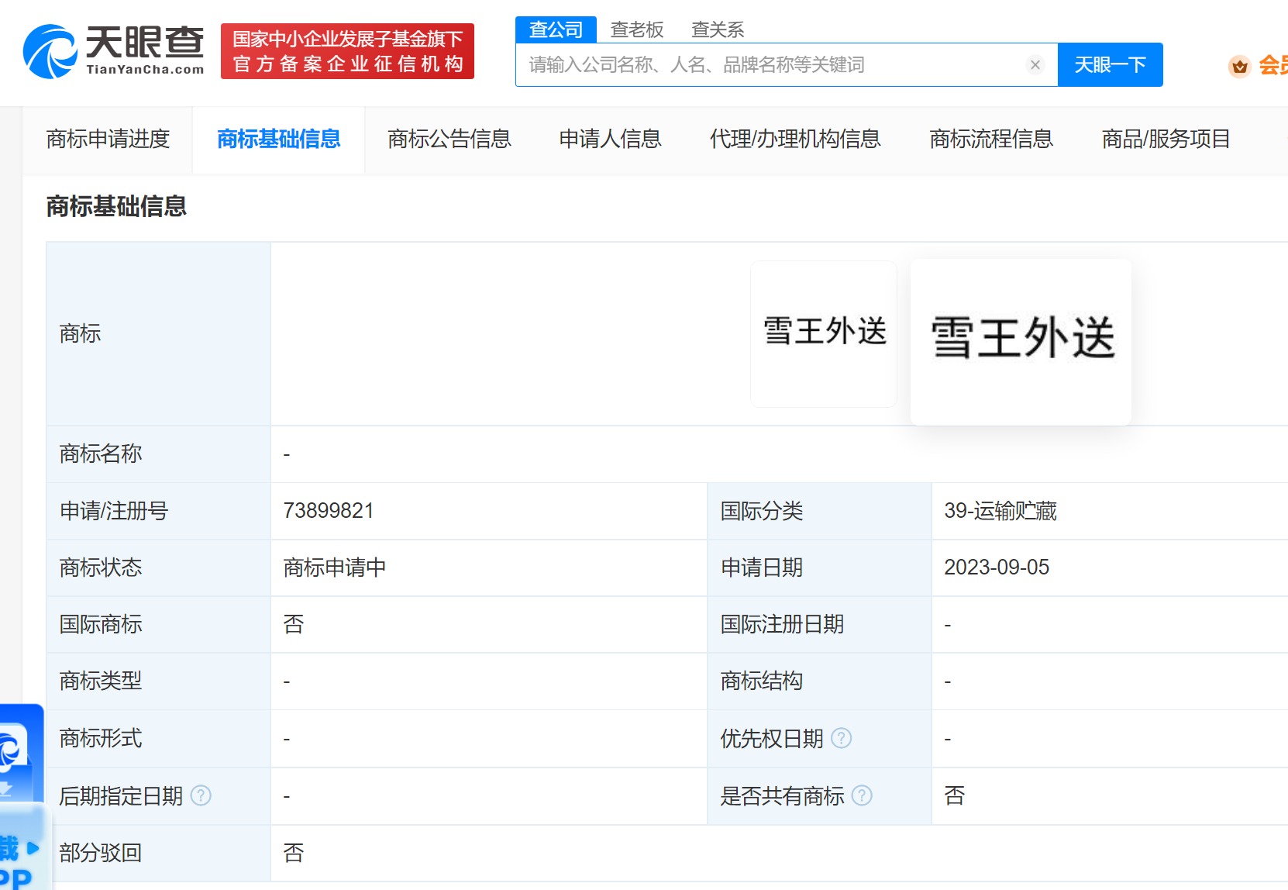Viewport: 1288px width, 890px height.
Task: Click the 国际商标 label cell
Action: (x=159, y=625)
